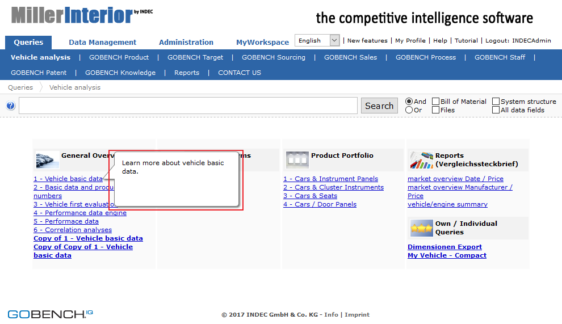The image size is (562, 324).
Task: Open Vehicle analysis menu item
Action: [40, 57]
